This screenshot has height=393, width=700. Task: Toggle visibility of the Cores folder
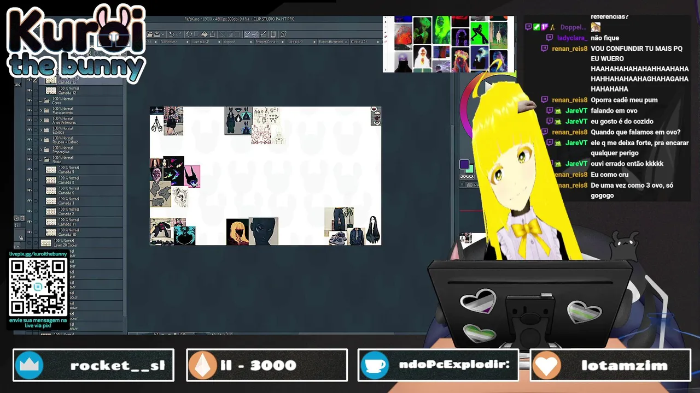(x=29, y=100)
